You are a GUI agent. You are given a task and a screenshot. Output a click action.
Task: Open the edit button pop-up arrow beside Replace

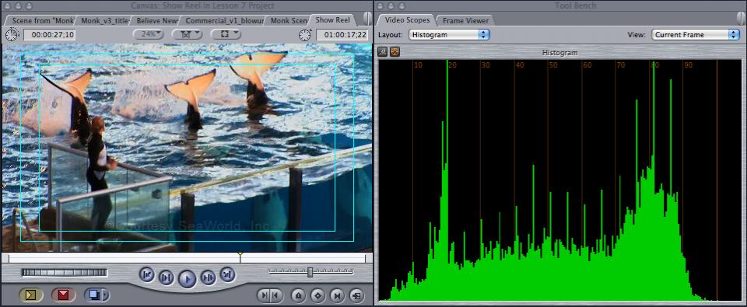107,295
